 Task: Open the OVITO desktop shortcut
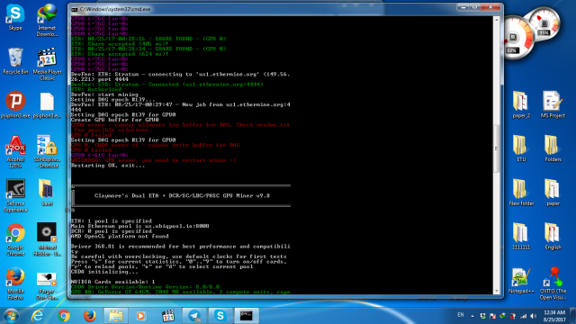(553, 283)
